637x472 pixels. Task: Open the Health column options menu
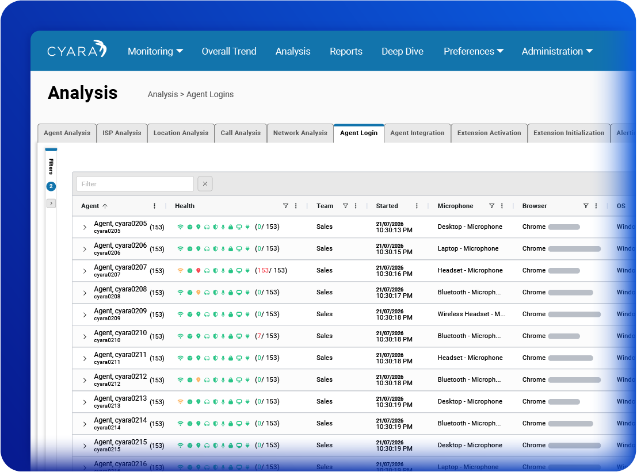pyautogui.click(x=296, y=206)
